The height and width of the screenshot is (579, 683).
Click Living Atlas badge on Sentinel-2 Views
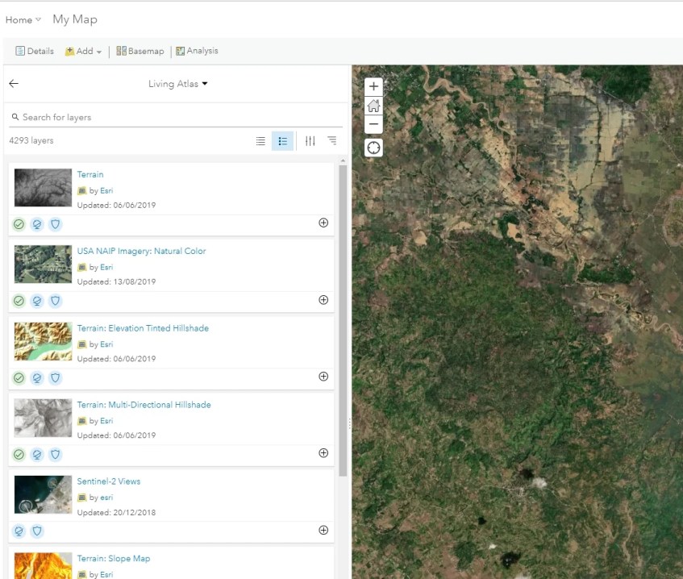19,531
